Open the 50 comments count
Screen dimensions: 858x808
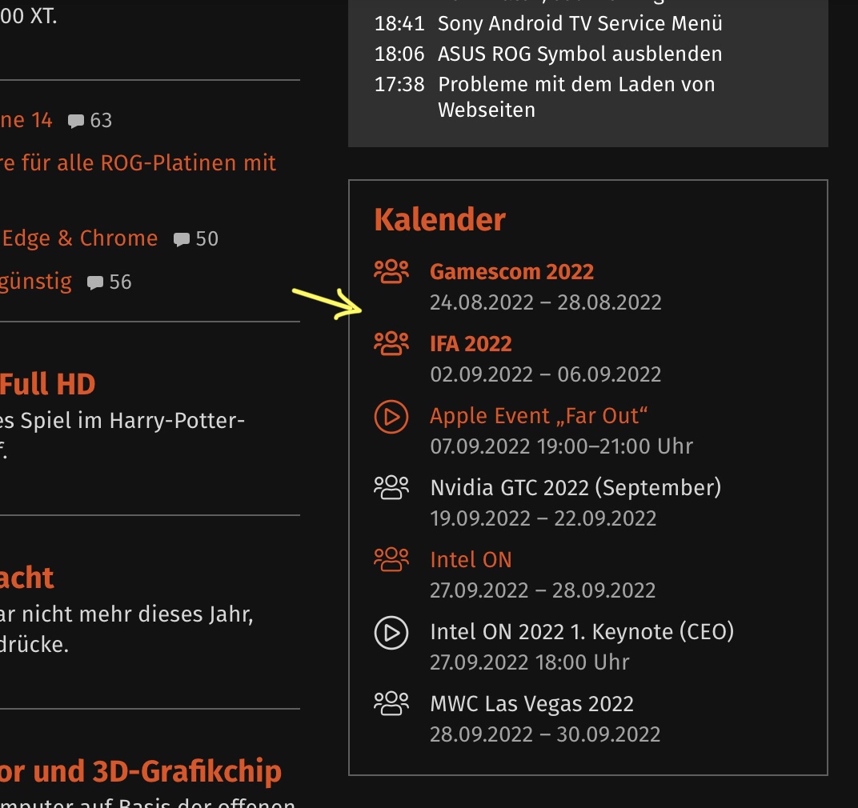point(206,239)
